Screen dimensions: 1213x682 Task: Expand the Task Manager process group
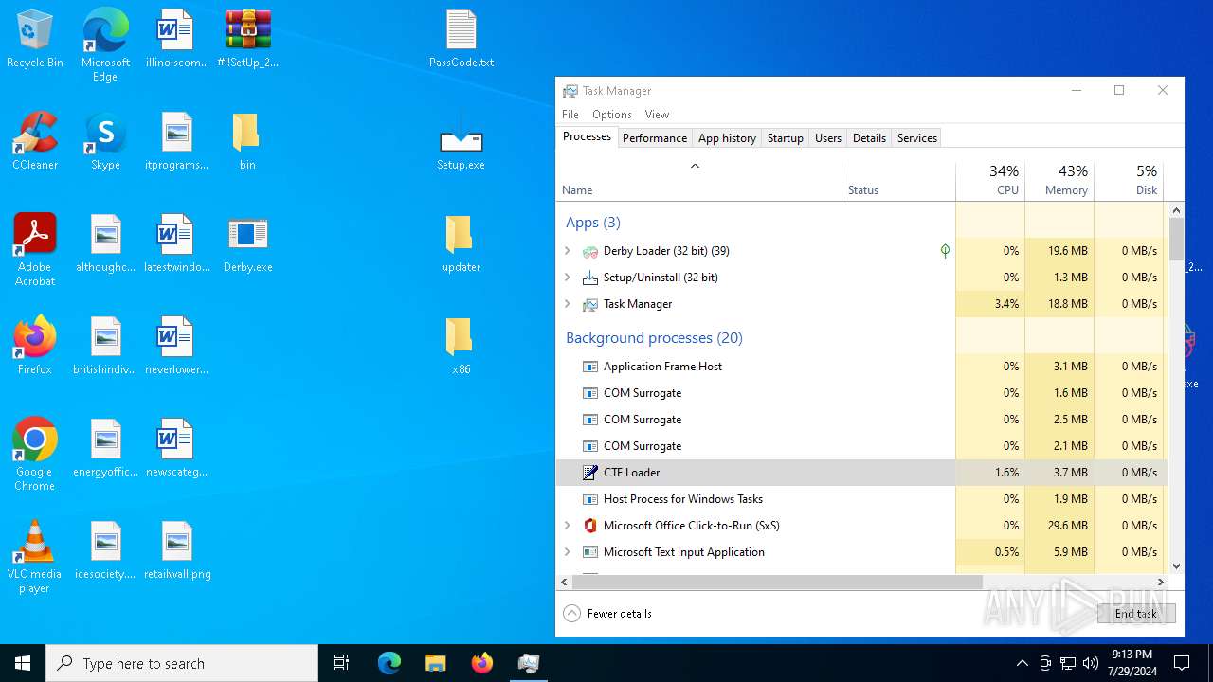tap(568, 304)
